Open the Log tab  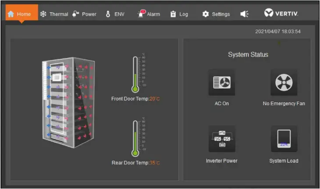pos(179,14)
